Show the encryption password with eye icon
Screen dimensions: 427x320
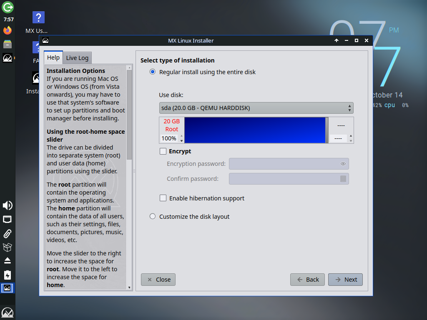point(343,164)
